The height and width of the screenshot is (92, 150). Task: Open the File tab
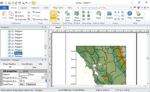(4, 8)
